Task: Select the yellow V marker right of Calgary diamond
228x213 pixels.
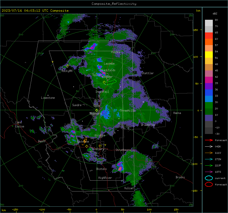Action: (105, 145)
